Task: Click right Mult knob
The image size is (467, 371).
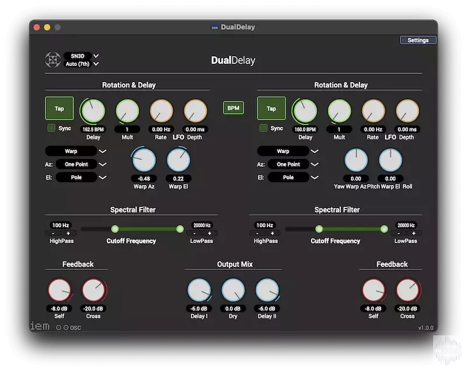Action: point(339,110)
